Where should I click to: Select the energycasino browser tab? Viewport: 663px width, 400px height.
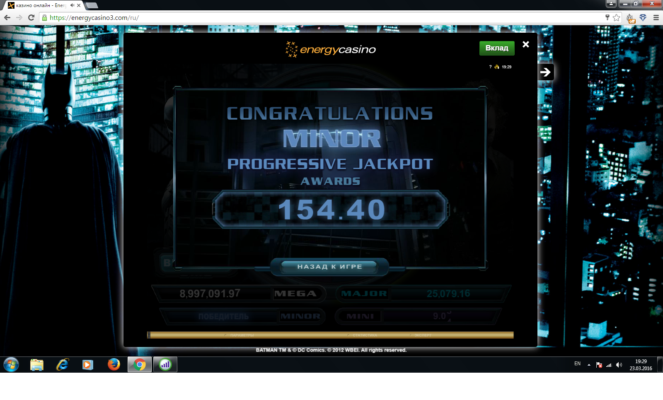click(39, 5)
